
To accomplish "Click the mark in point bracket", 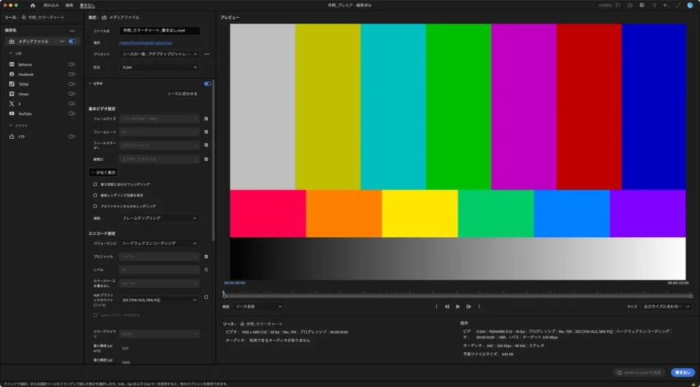I will click(x=436, y=306).
